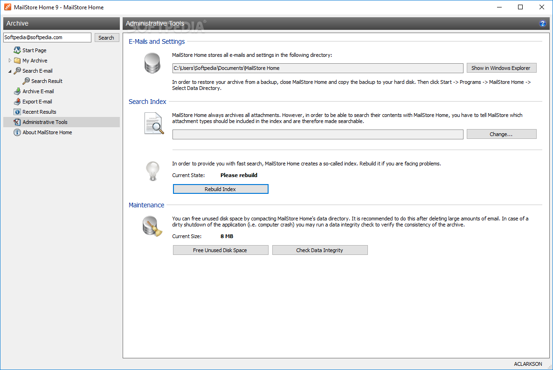Screen dimensions: 553x370
Task: Click the Recent Results icon
Action: click(x=17, y=112)
